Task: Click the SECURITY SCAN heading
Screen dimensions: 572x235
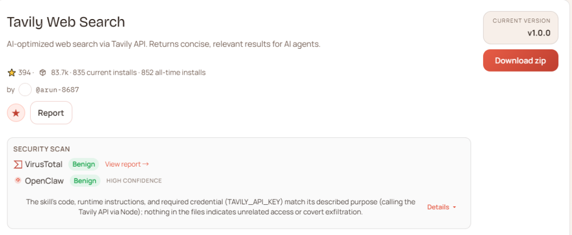Action: tap(42, 149)
